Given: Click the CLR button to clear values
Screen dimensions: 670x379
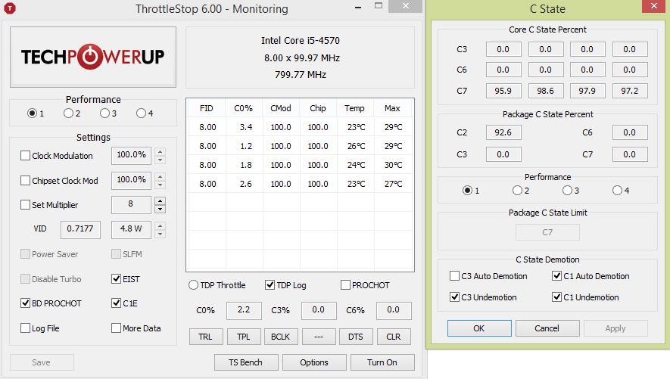Looking at the screenshot, I should (394, 337).
